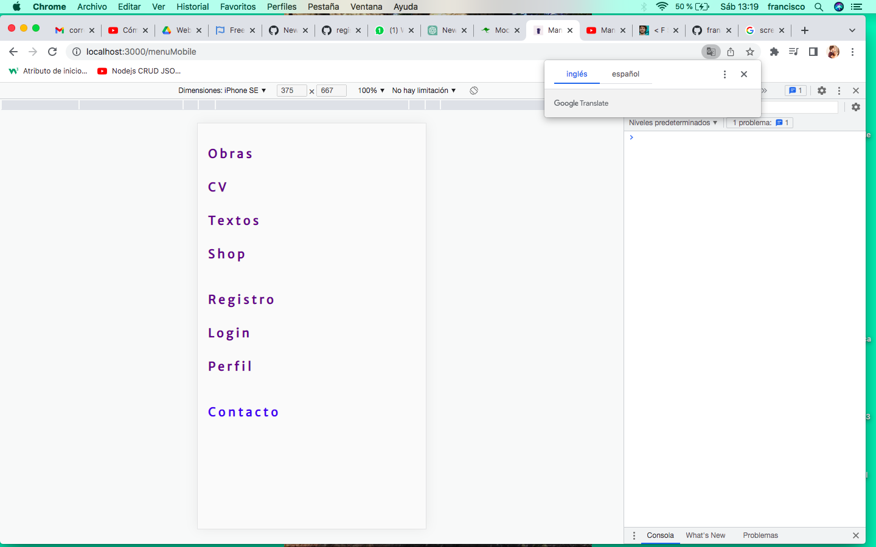Click the Registro menu link
This screenshot has width=876, height=547.
(242, 300)
